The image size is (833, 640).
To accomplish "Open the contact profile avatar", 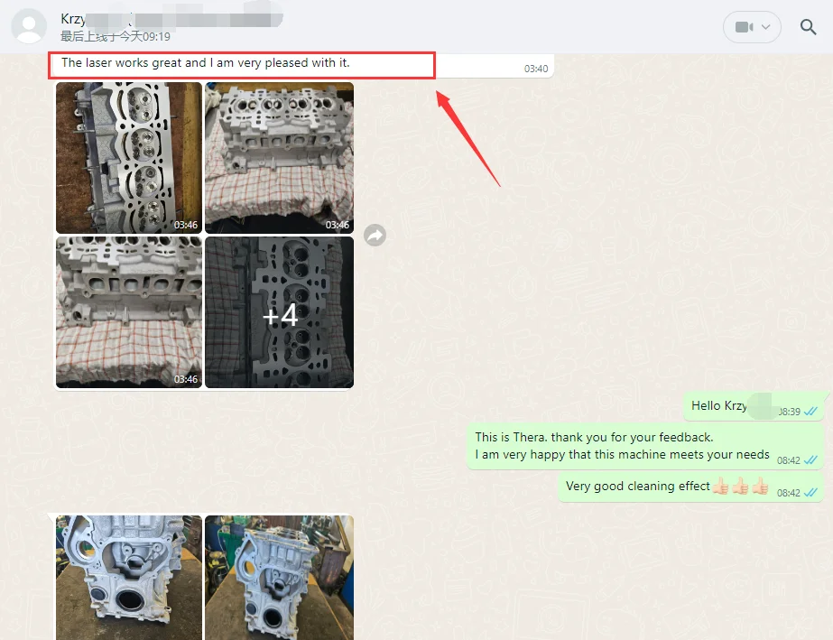I will pyautogui.click(x=29, y=25).
